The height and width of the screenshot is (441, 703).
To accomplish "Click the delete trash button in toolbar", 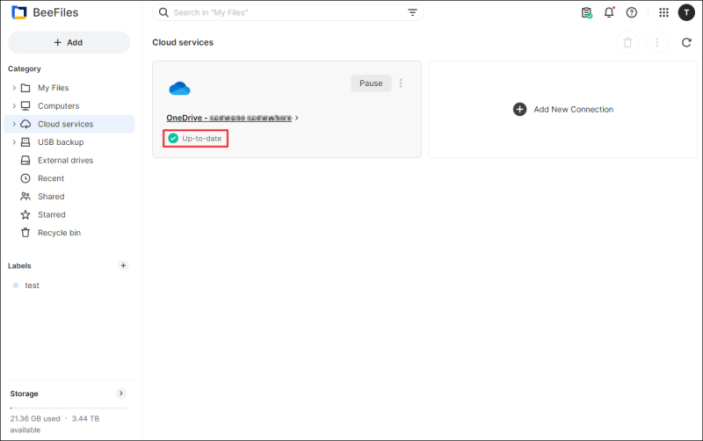I will coord(627,42).
